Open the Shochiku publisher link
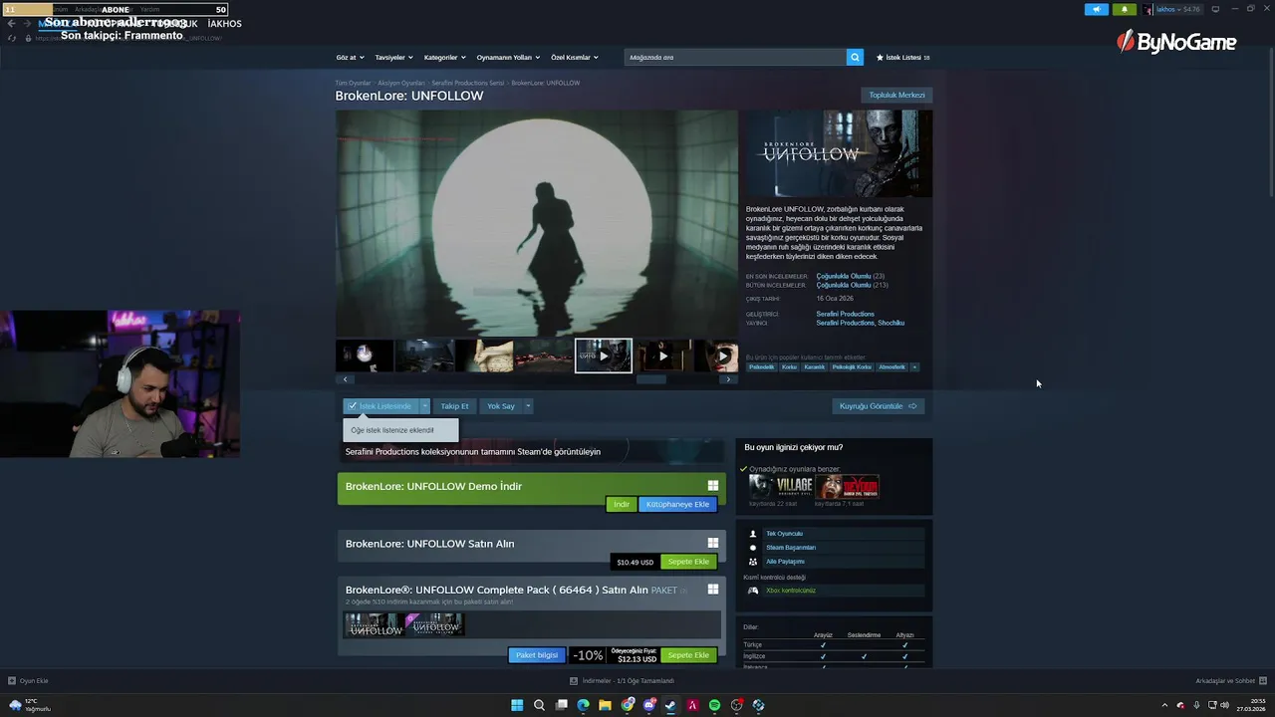The height and width of the screenshot is (717, 1275). [x=891, y=323]
